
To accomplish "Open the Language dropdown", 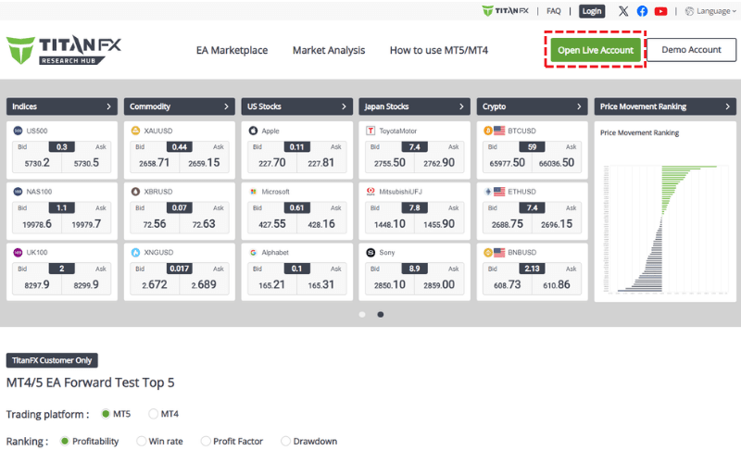I will [x=711, y=11].
